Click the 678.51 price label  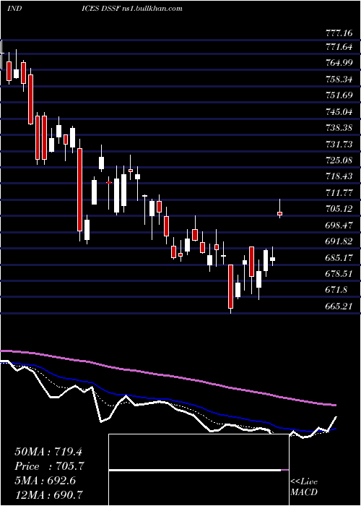(338, 274)
